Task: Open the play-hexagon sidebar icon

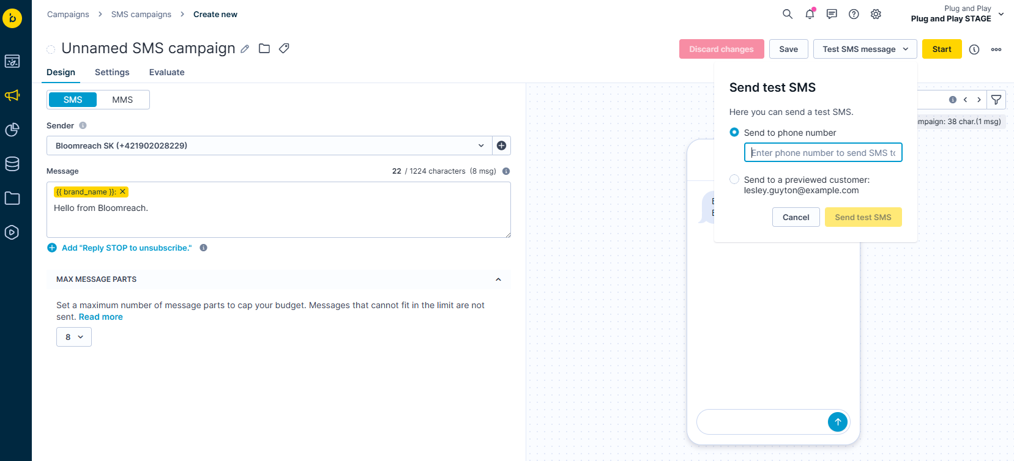Action: click(x=12, y=232)
